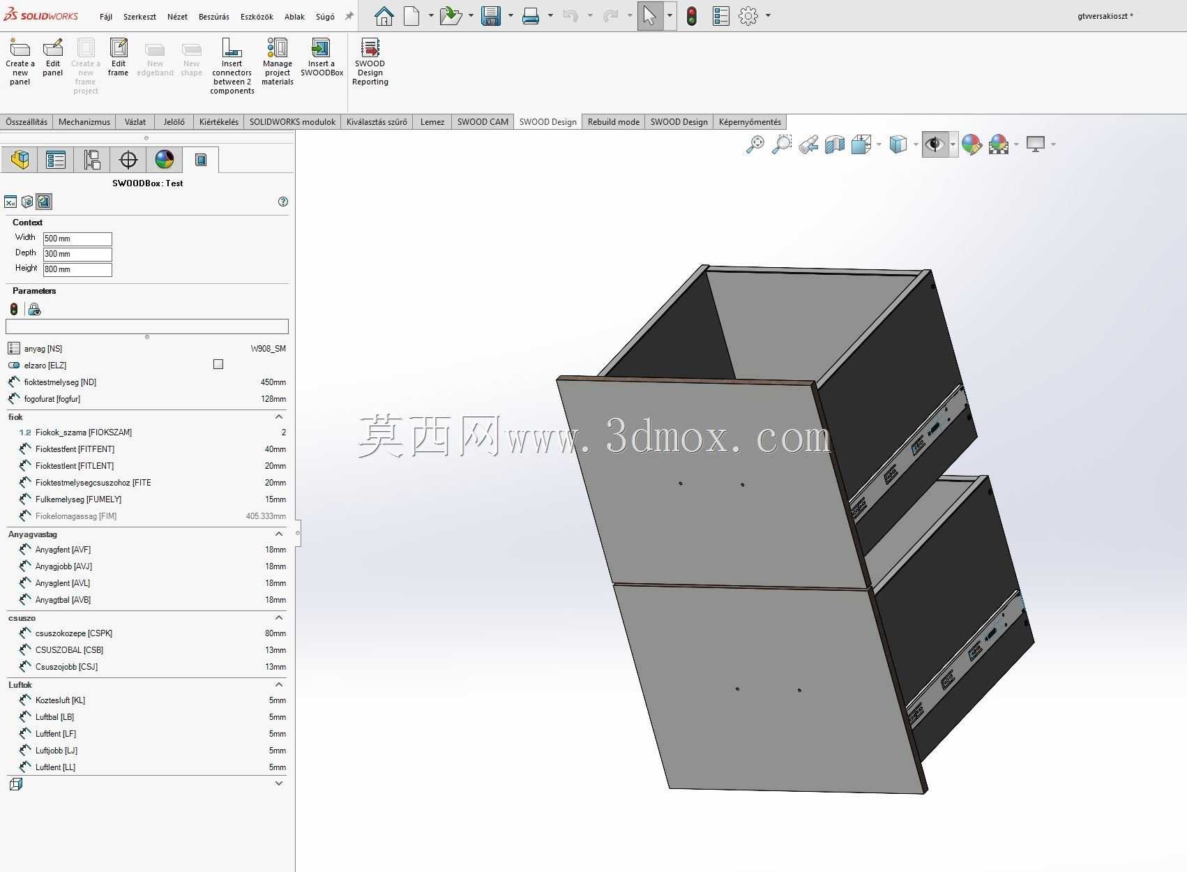Viewport: 1187px width, 872px height.
Task: Open the Fájl menu
Action: coord(106,17)
